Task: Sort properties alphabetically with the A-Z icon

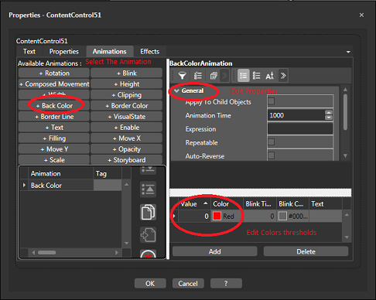Action: point(269,76)
